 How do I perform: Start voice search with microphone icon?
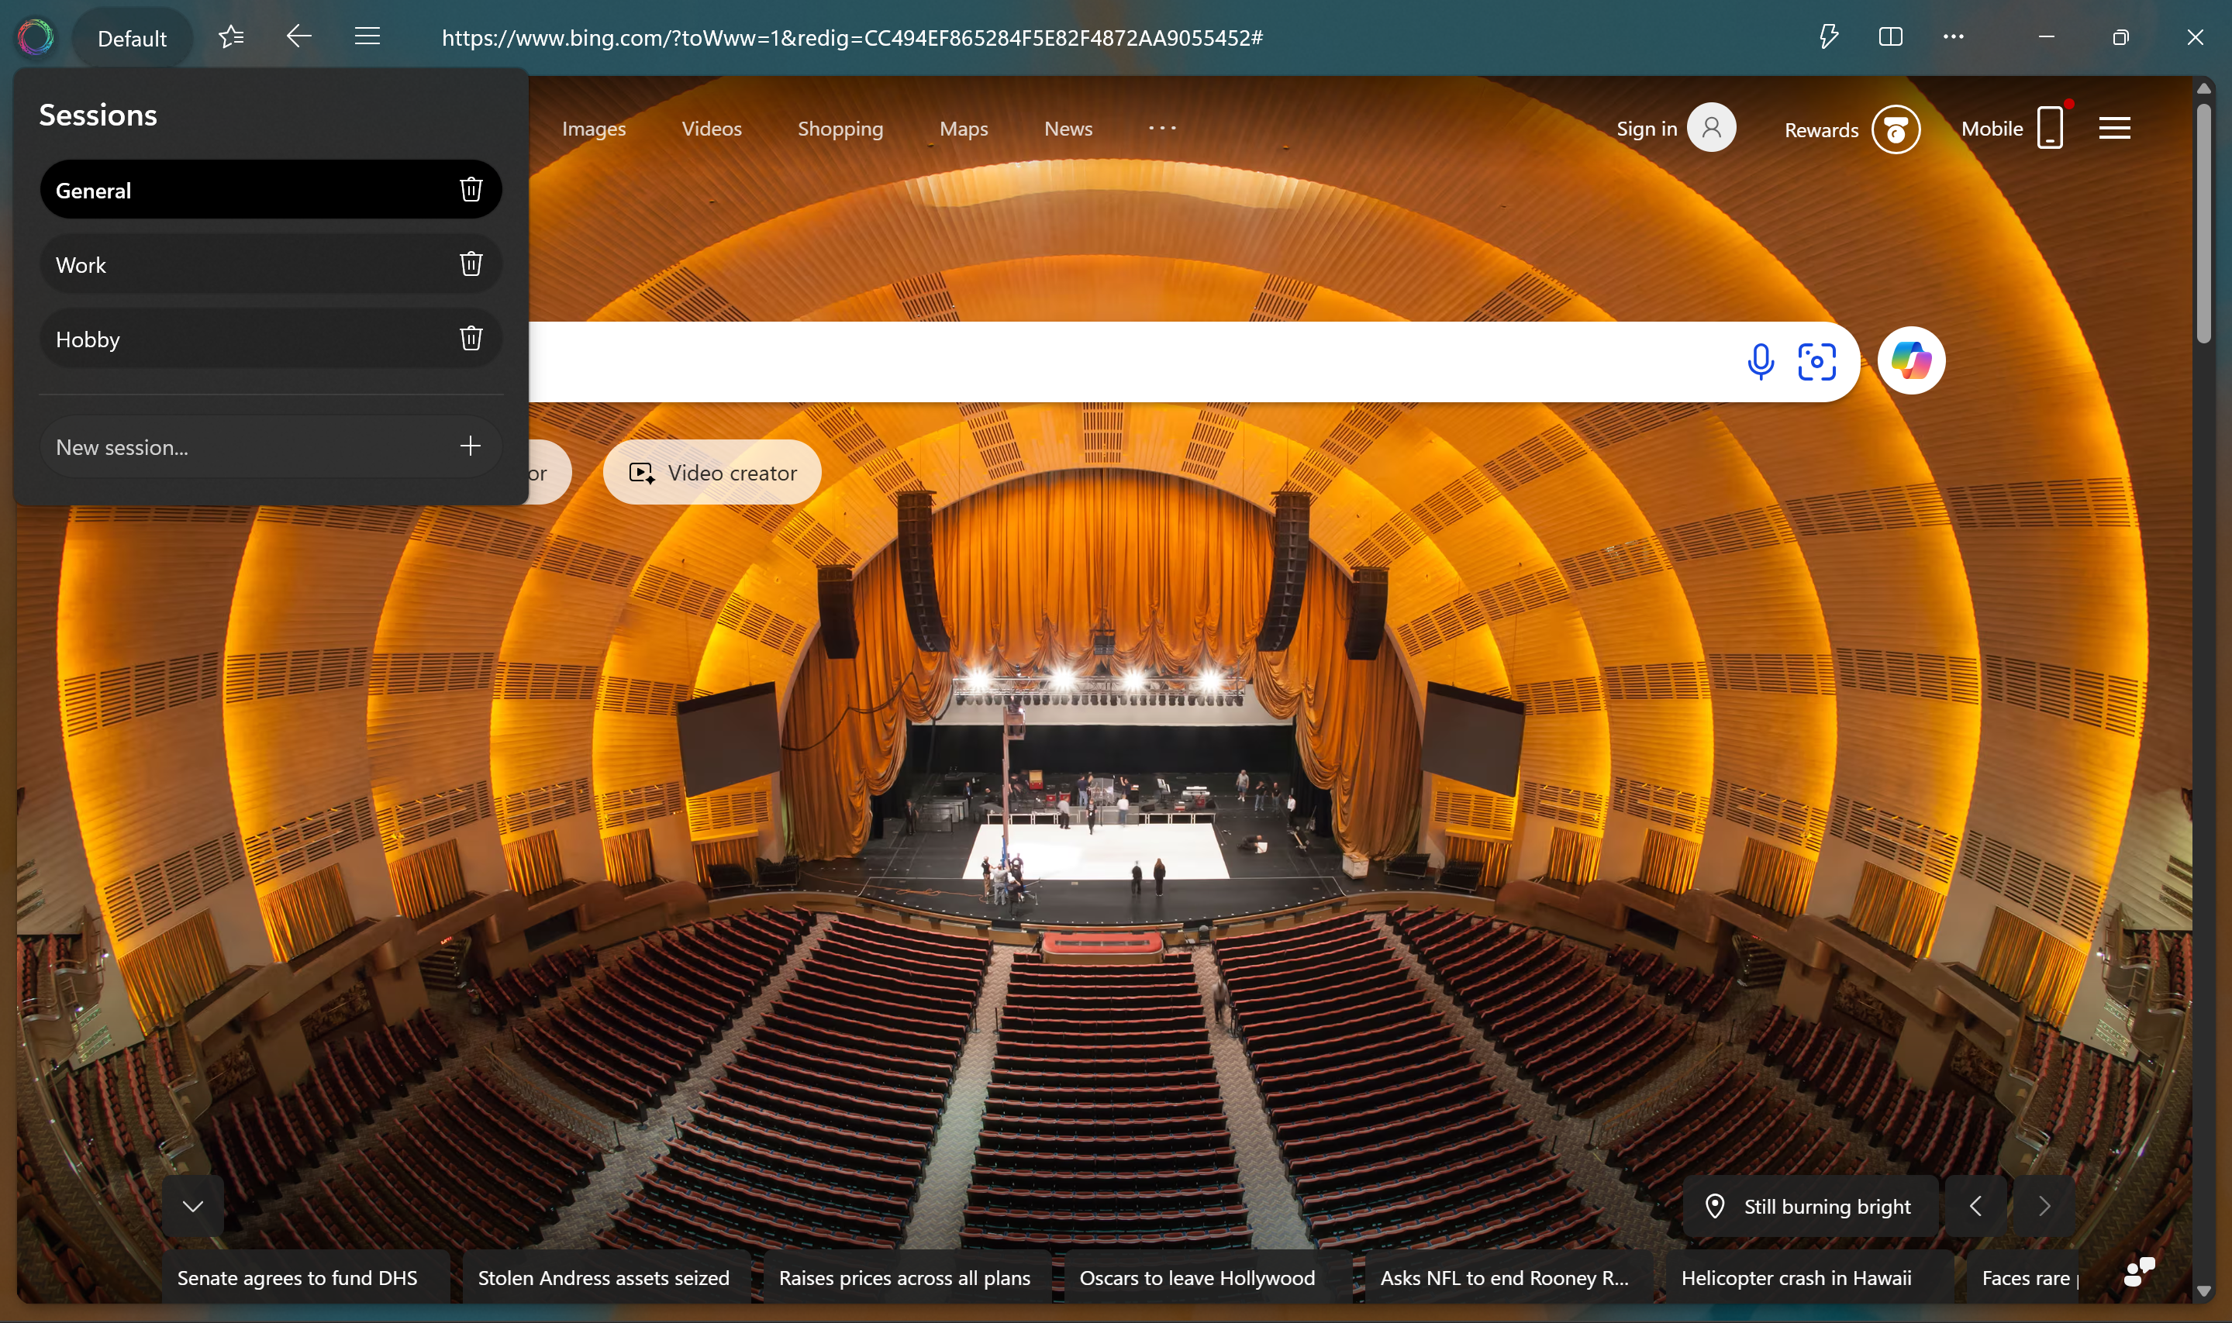pyautogui.click(x=1761, y=361)
